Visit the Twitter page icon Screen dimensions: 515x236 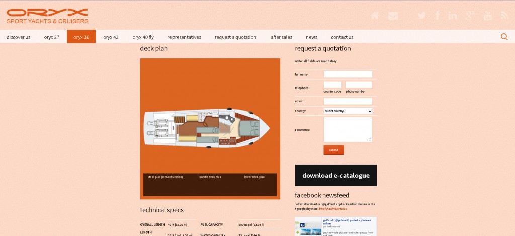421,16
